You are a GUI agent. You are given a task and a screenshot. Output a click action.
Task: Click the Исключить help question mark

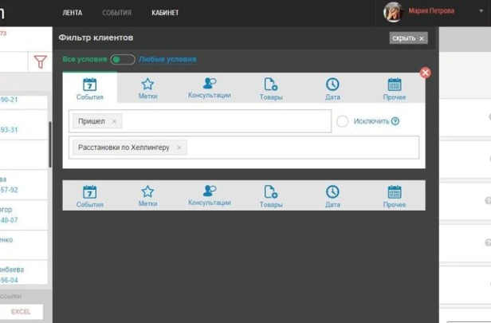click(395, 121)
